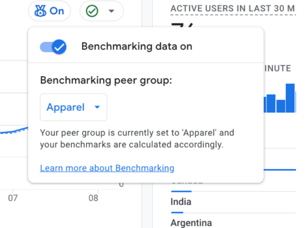Click the tallest blue bar in the per-minute chart
The width and height of the screenshot is (305, 228).
point(290,98)
